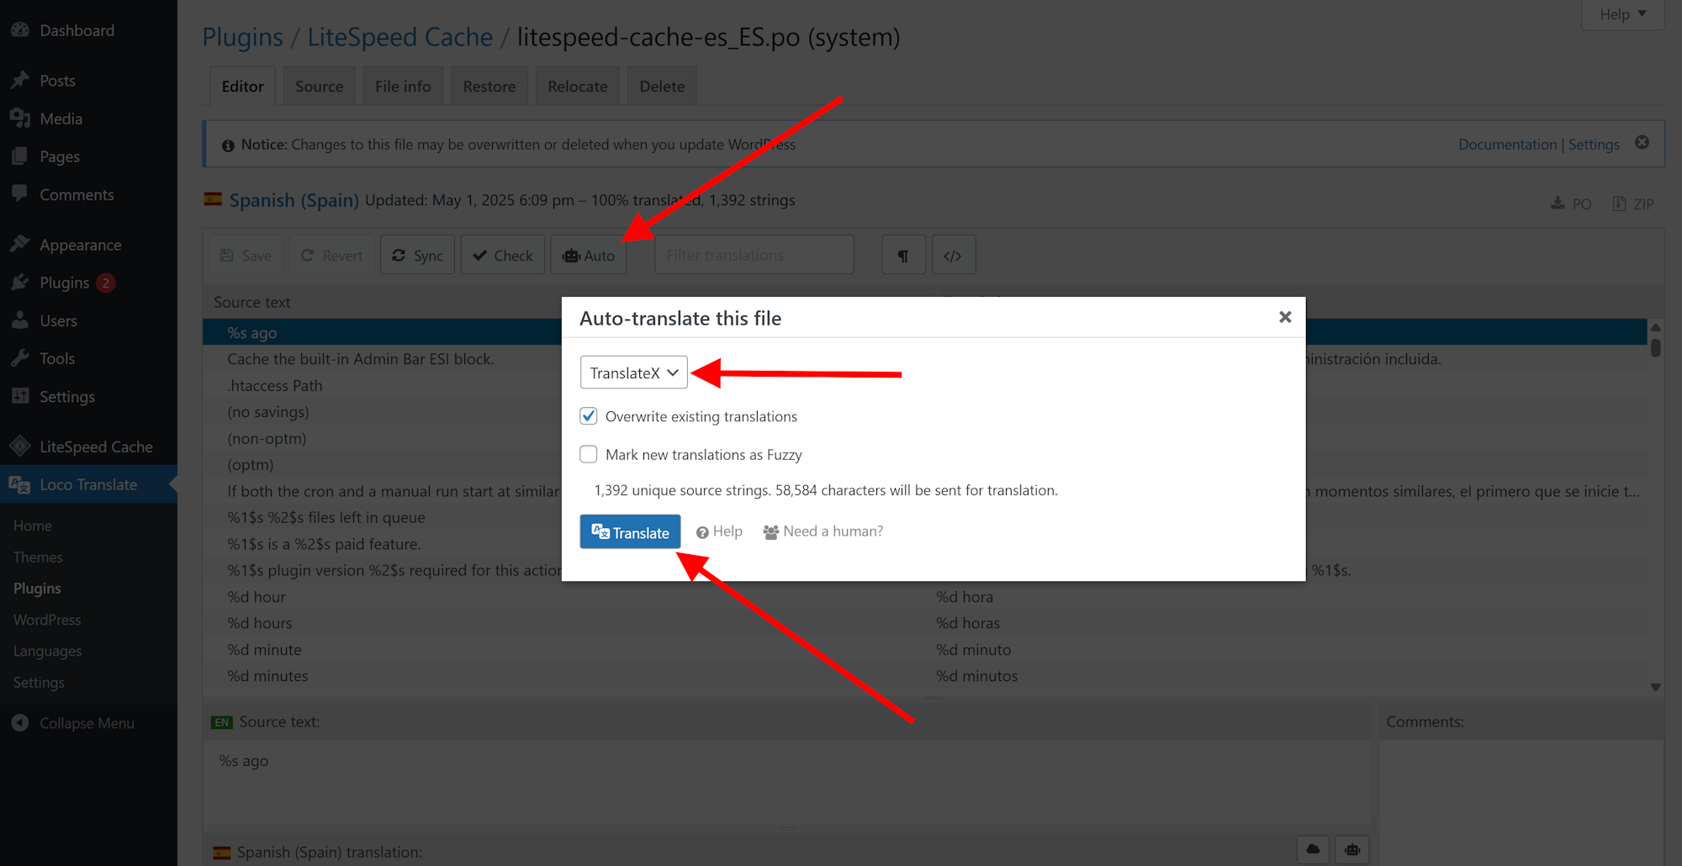Click the Sync button
The width and height of the screenshot is (1682, 866).
(417, 255)
